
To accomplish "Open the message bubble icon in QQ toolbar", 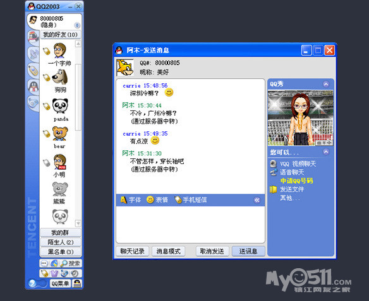I will 44,263.
